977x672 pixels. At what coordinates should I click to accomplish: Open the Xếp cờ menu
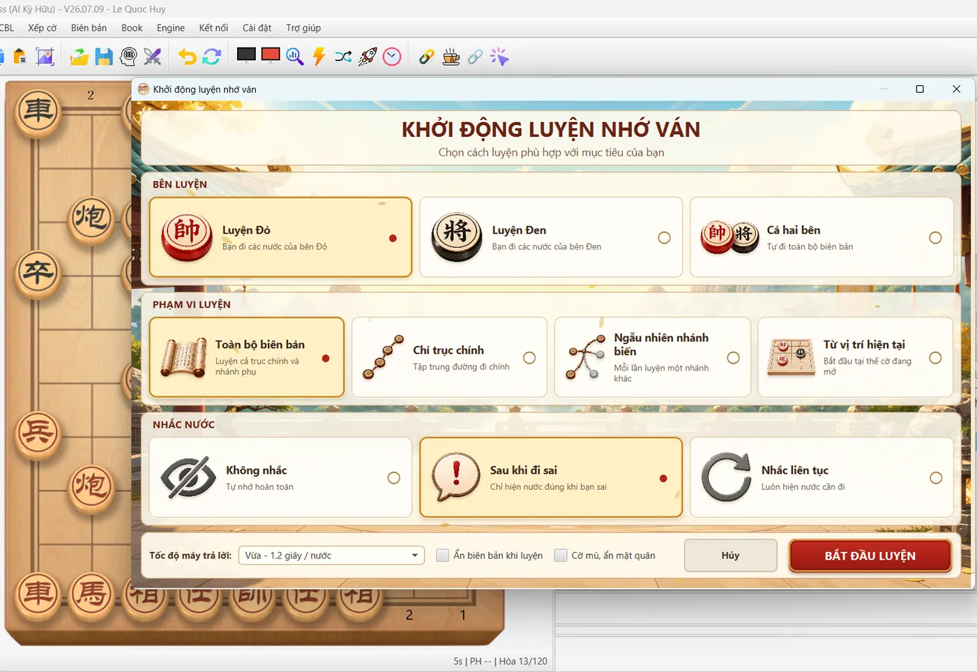[x=43, y=28]
